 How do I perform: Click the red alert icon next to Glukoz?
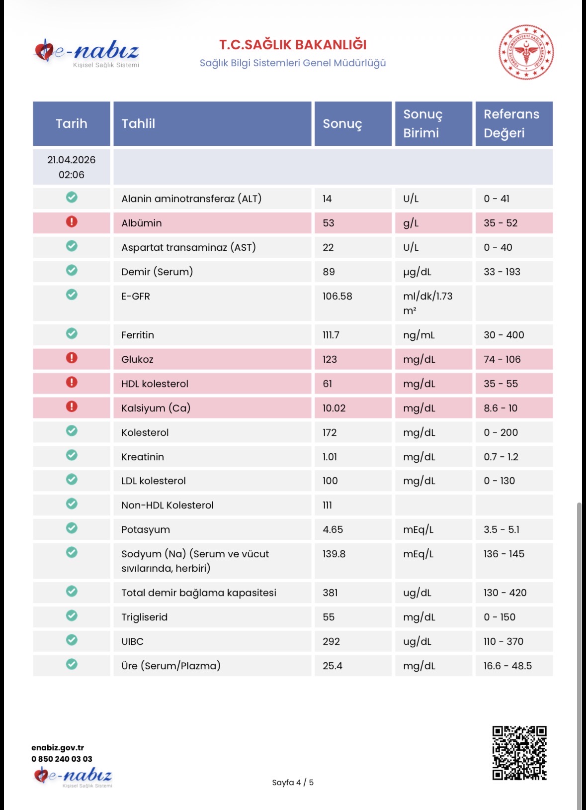tap(72, 358)
